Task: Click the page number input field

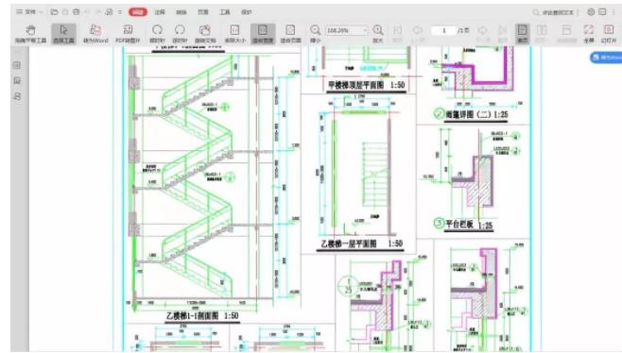Action: coord(443,30)
